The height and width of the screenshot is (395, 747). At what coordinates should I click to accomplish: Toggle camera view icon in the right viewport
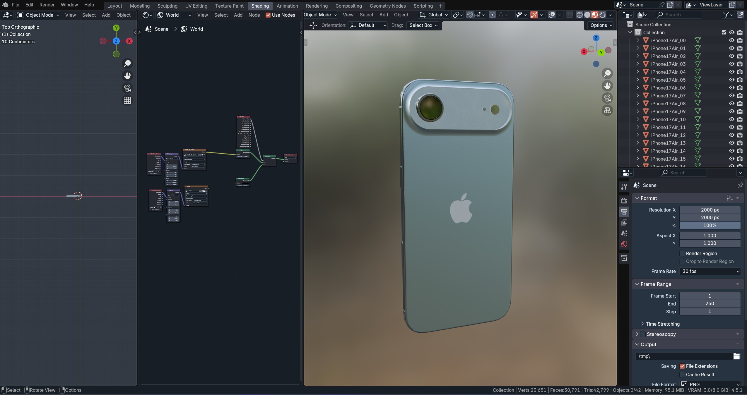coord(607,98)
